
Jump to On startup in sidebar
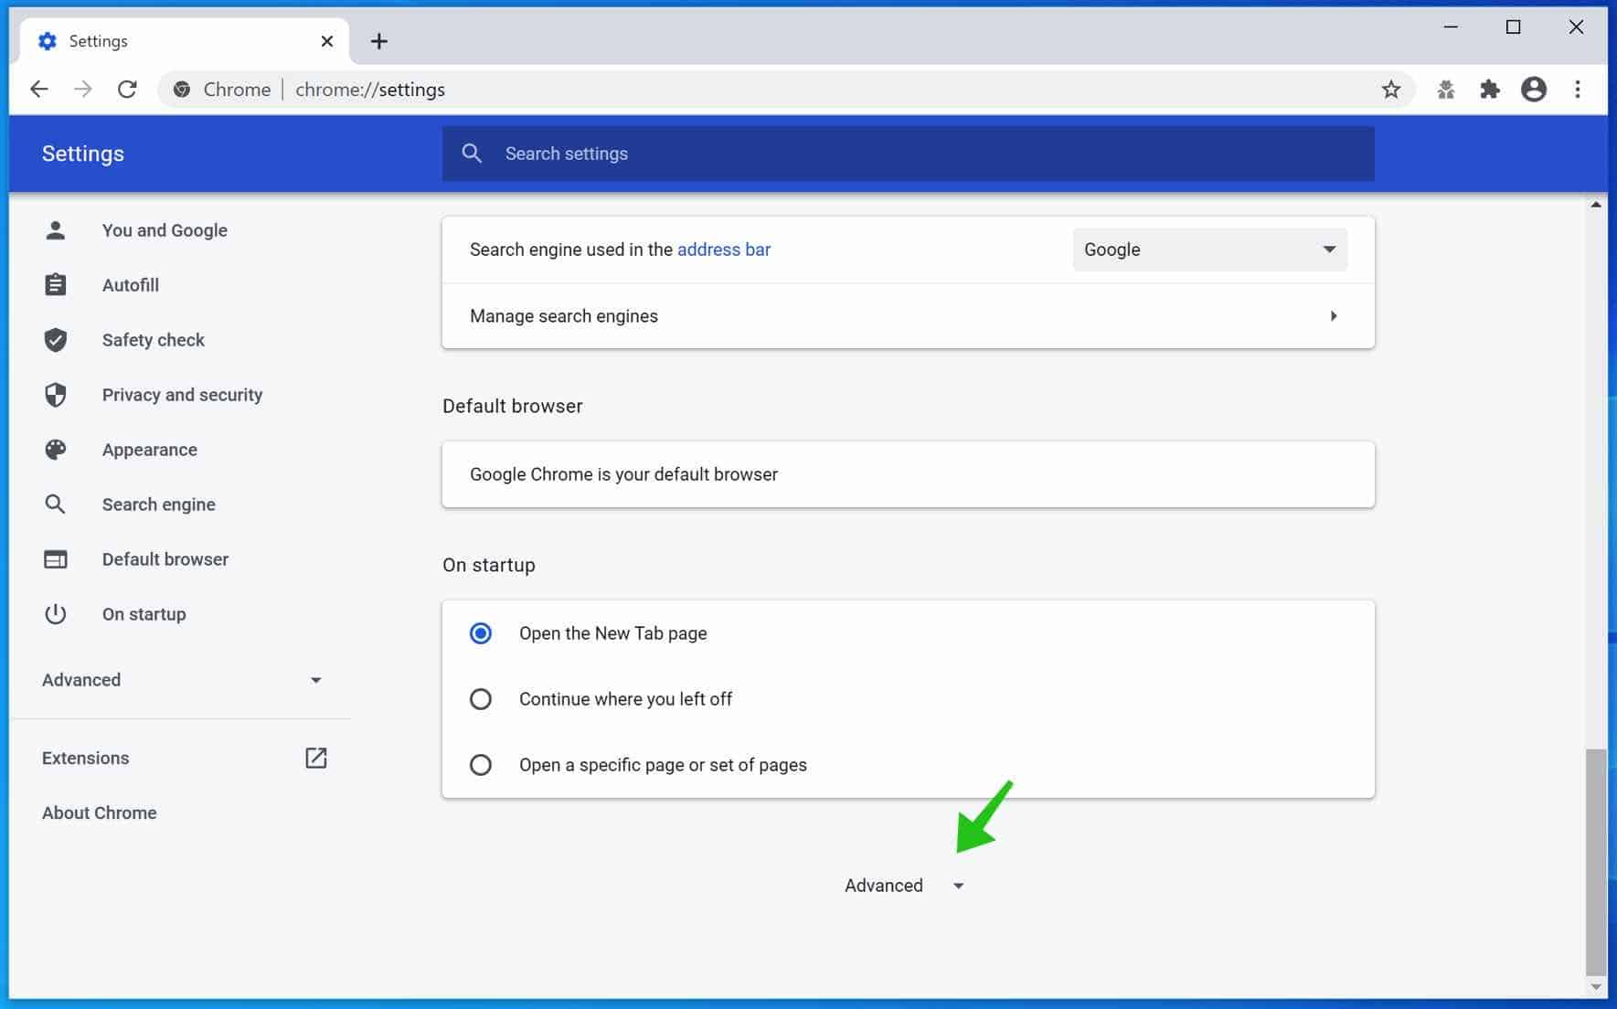(144, 614)
